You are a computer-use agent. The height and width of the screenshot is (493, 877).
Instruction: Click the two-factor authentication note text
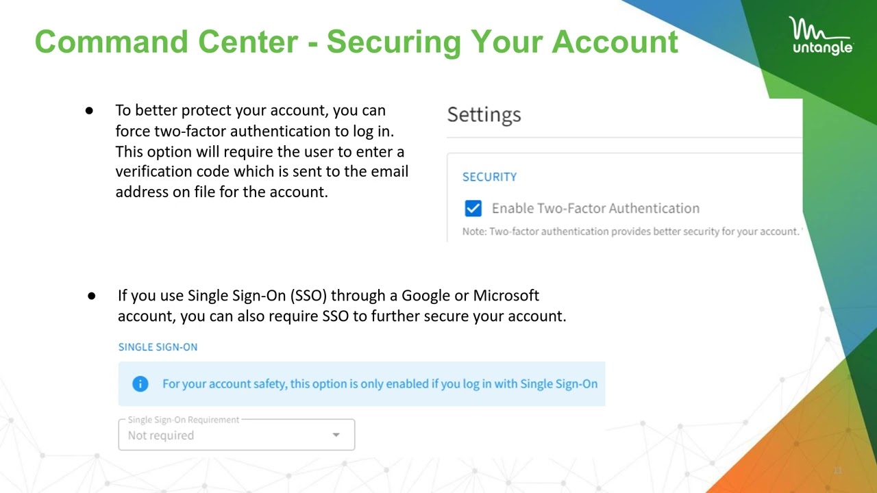(x=631, y=231)
